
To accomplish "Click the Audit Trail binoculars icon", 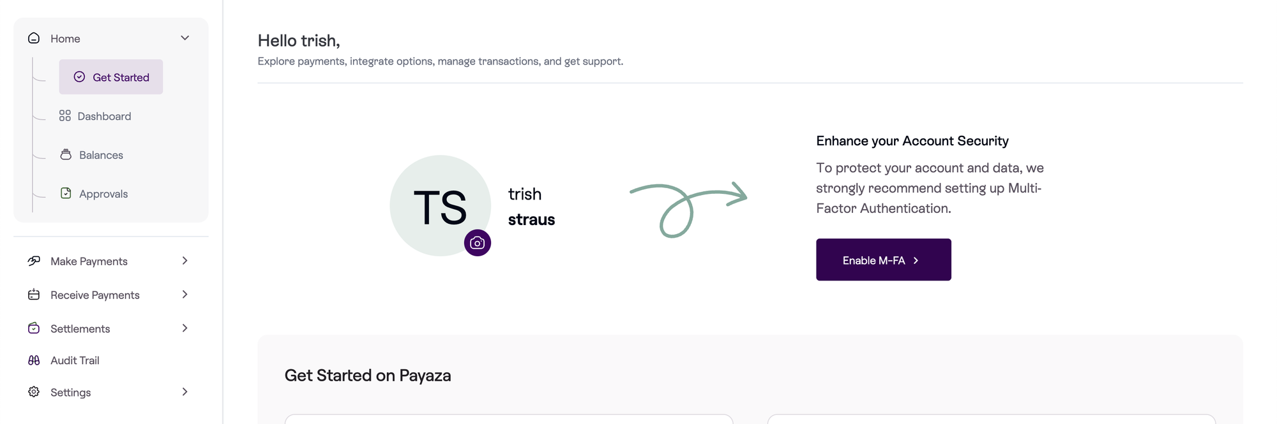I will click(x=34, y=360).
